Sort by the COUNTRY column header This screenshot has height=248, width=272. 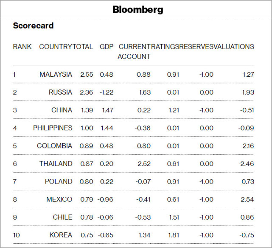(56, 47)
